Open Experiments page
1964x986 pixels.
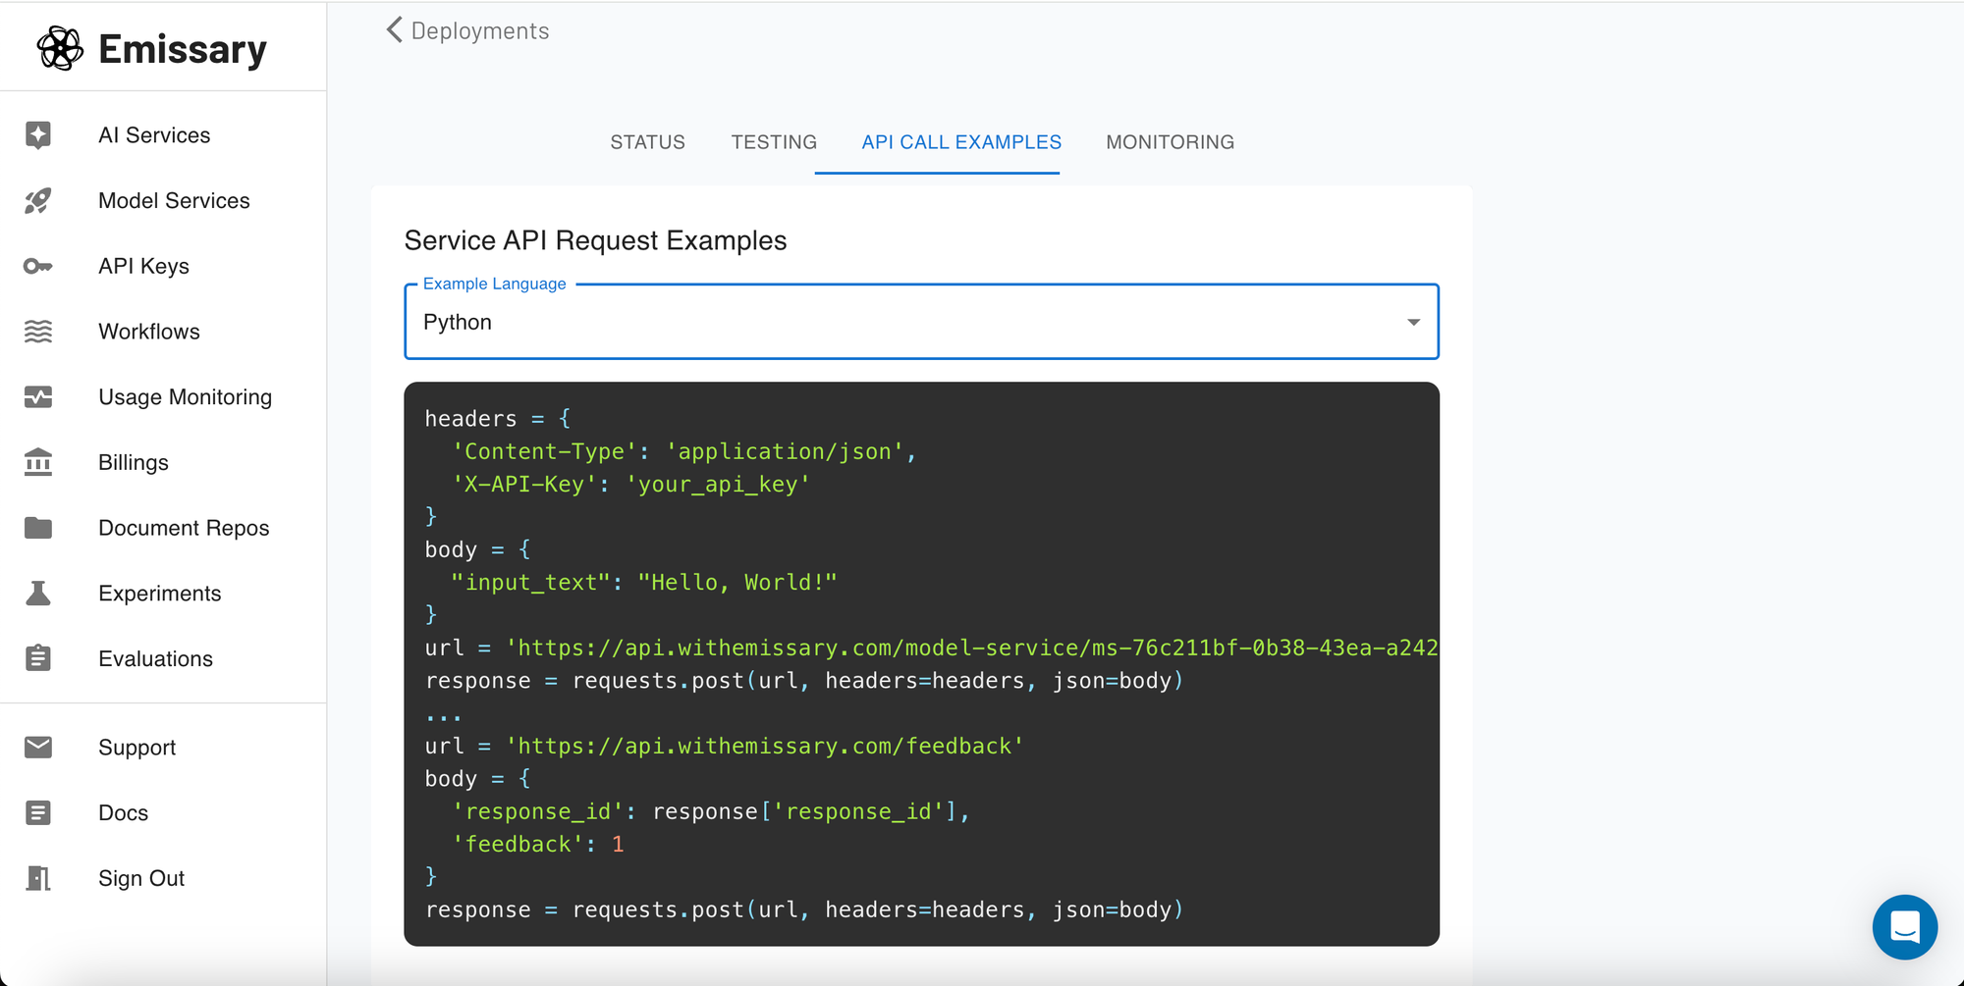click(159, 593)
